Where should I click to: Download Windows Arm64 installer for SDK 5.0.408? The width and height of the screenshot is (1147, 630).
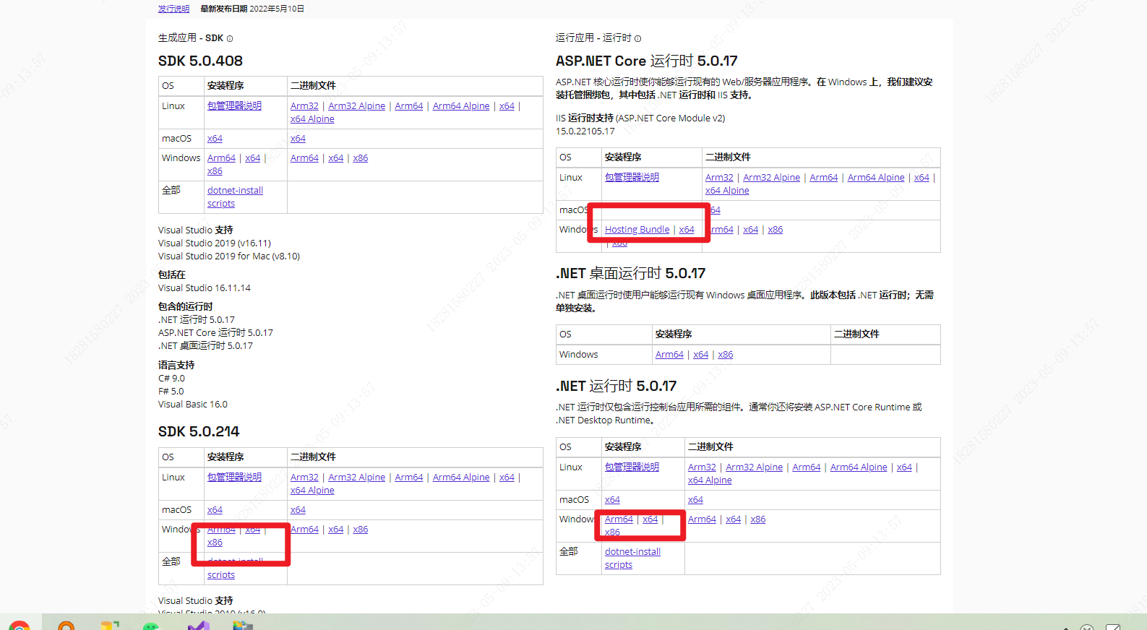click(x=221, y=157)
